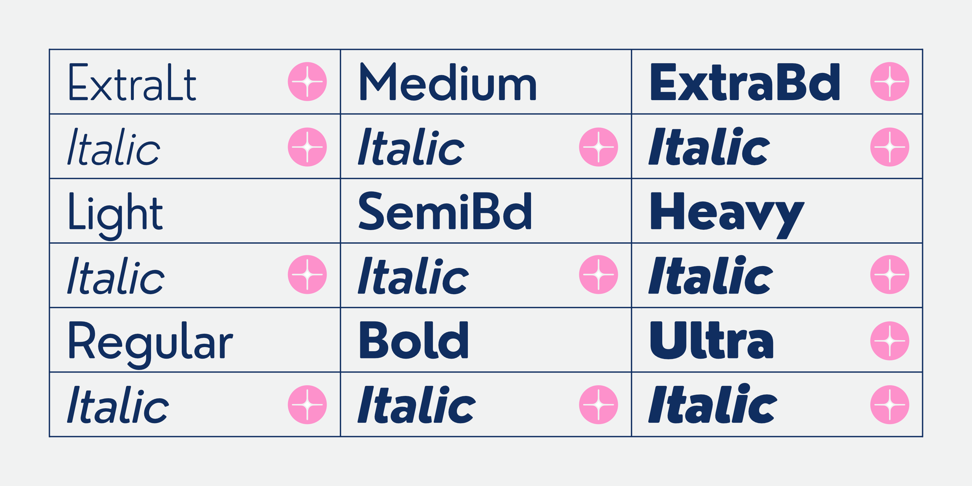Click the sparkle icon for Regular Italic
The image size is (972, 486).
point(307,404)
